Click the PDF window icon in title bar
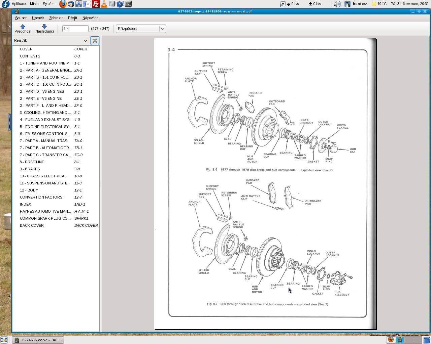This screenshot has width=431, height=344. click(x=16, y=11)
